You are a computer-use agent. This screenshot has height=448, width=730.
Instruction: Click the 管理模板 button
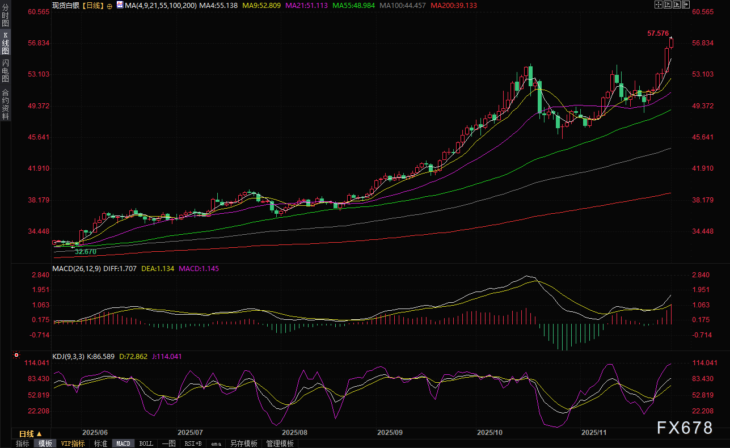(280, 443)
